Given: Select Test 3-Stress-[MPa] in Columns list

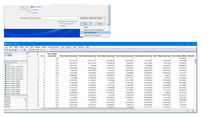Looking at the screenshot, I should click(x=13, y=85).
